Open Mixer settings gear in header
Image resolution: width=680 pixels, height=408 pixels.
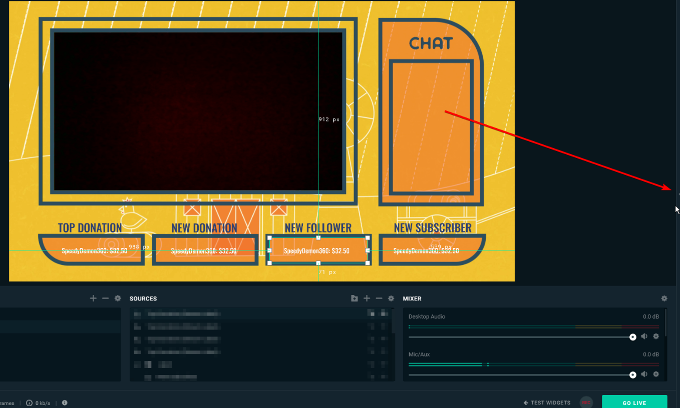[x=664, y=298]
